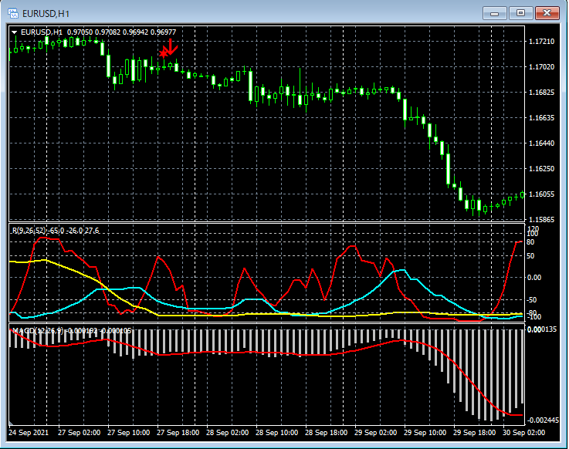The width and height of the screenshot is (569, 449).
Task: Click the 0.00 level on oscillator scale
Action: tap(534, 278)
